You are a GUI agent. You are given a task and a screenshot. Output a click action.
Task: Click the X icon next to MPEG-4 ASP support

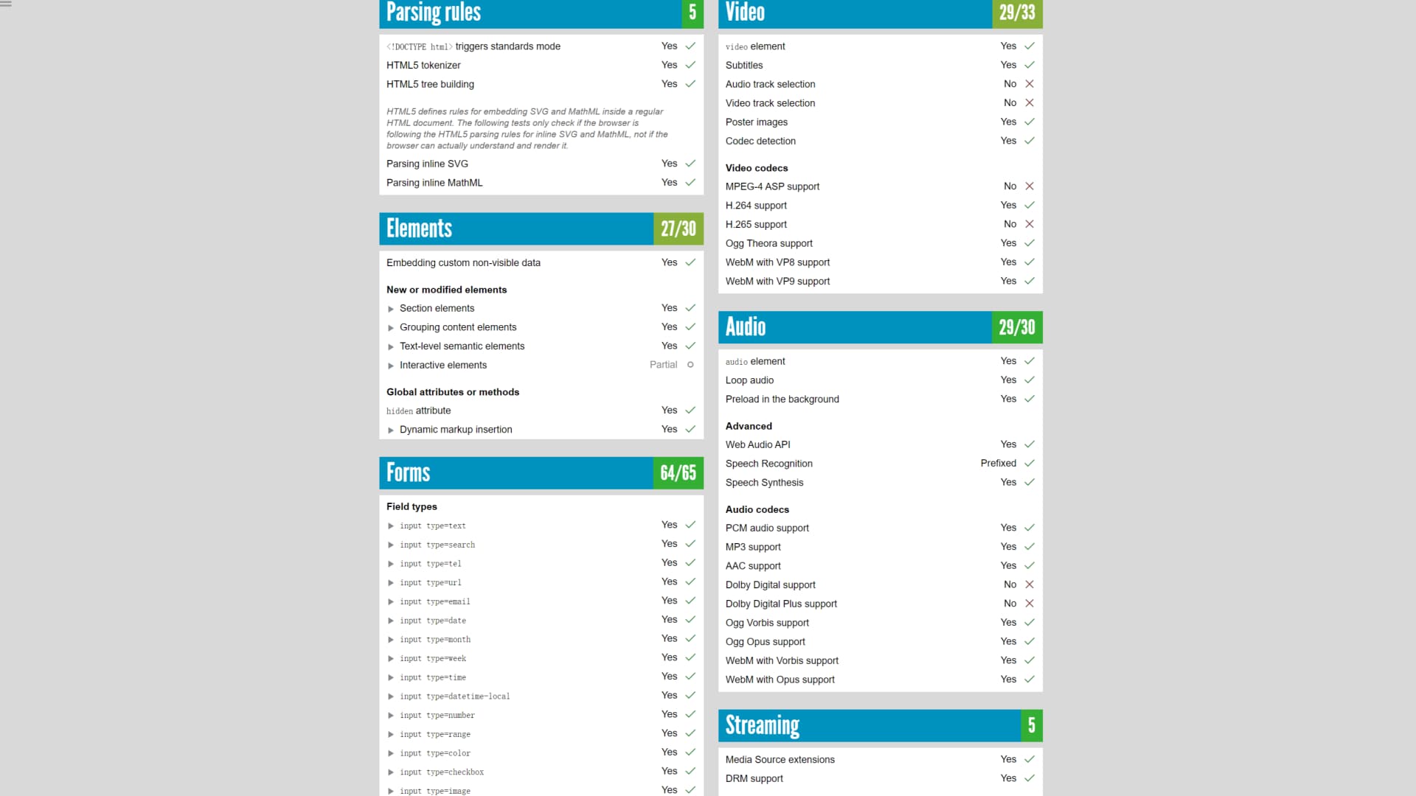pos(1029,186)
